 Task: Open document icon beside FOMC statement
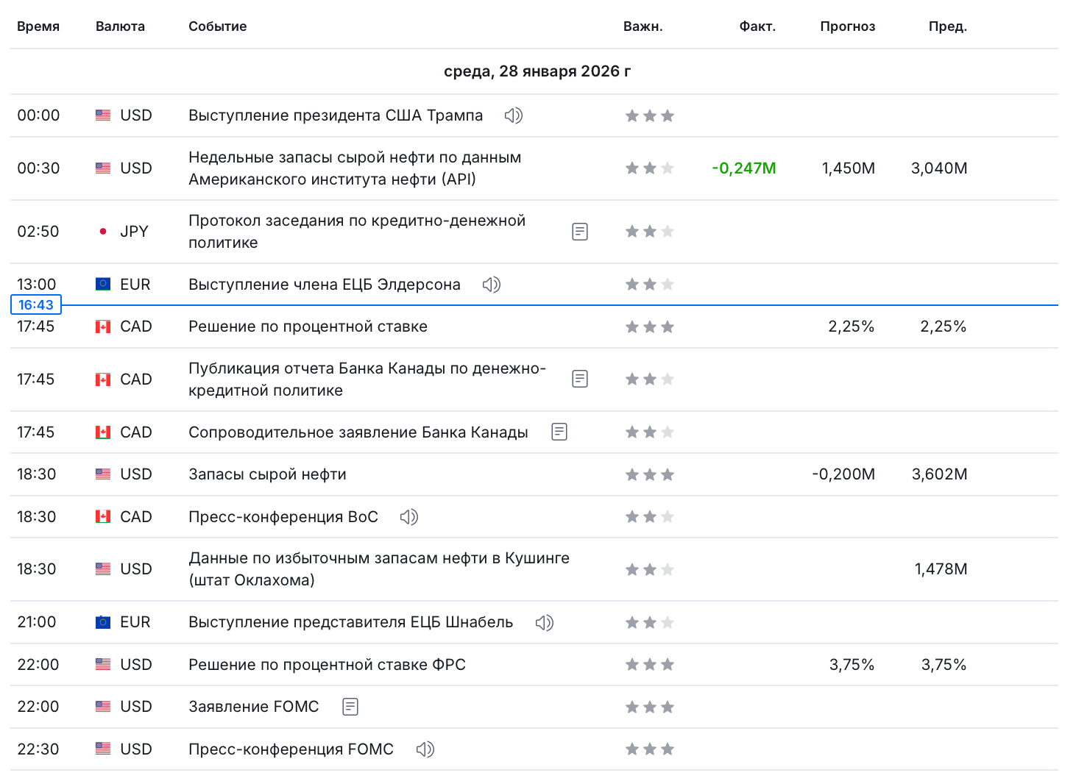350,707
